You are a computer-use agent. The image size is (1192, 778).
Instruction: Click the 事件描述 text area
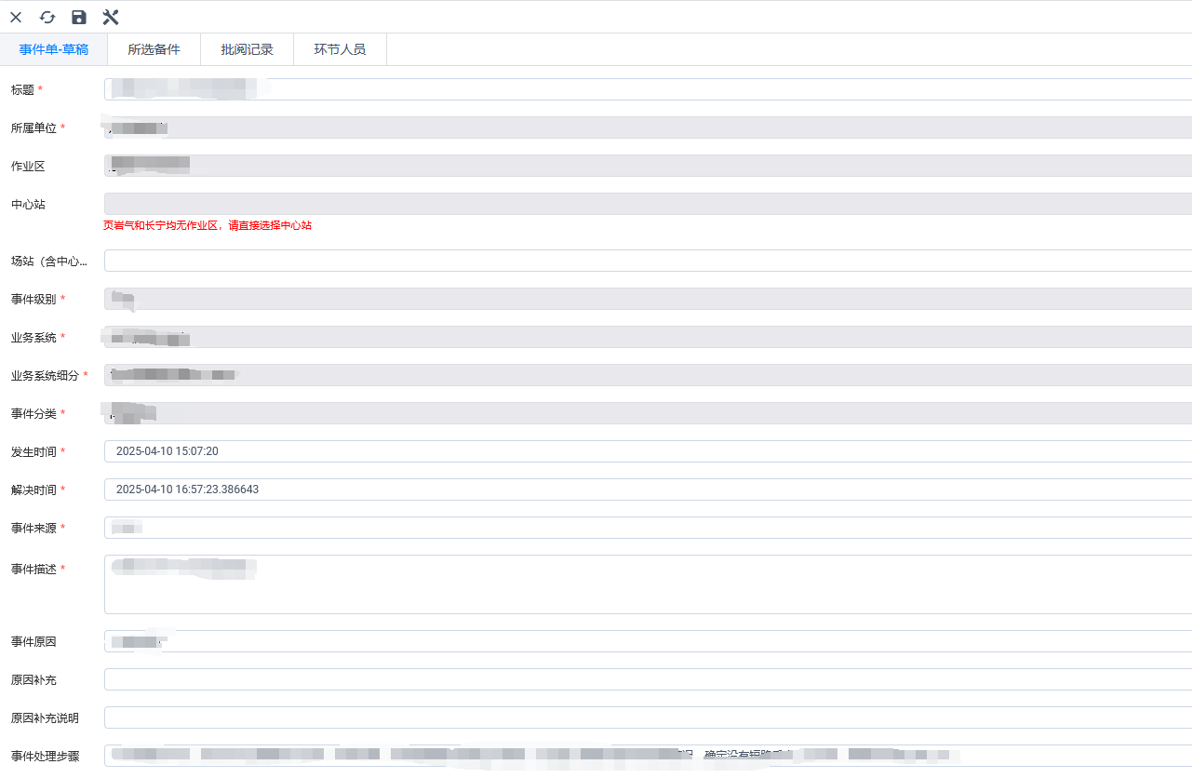pyautogui.click(x=648, y=584)
